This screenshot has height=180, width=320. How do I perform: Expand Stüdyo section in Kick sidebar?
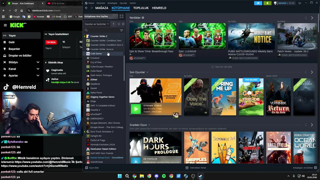pos(38,62)
